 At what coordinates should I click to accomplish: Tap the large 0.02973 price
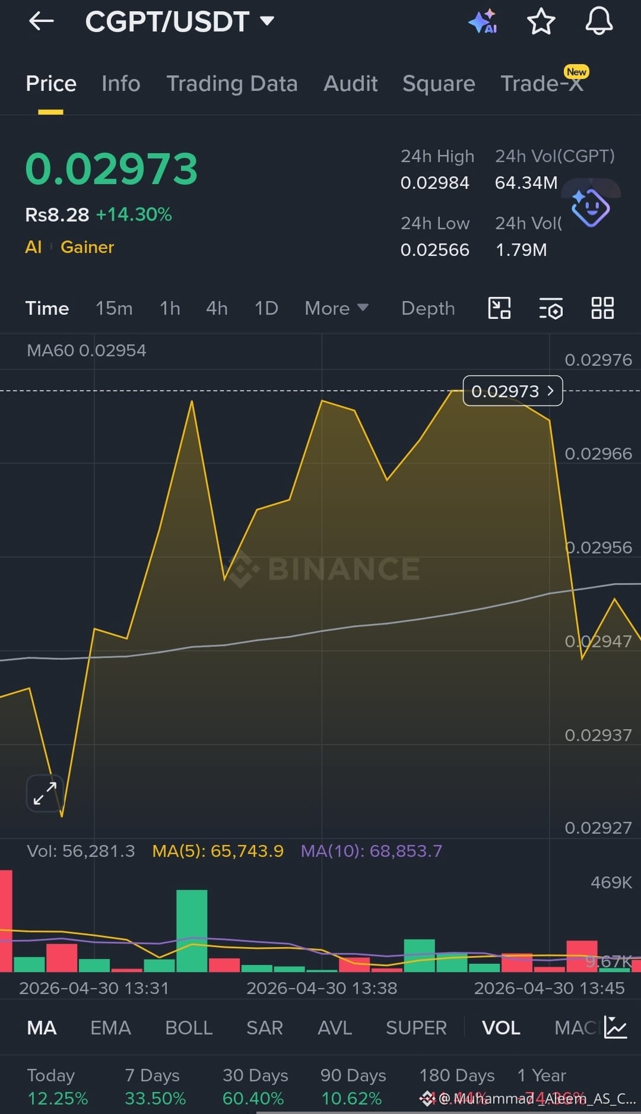(x=112, y=169)
